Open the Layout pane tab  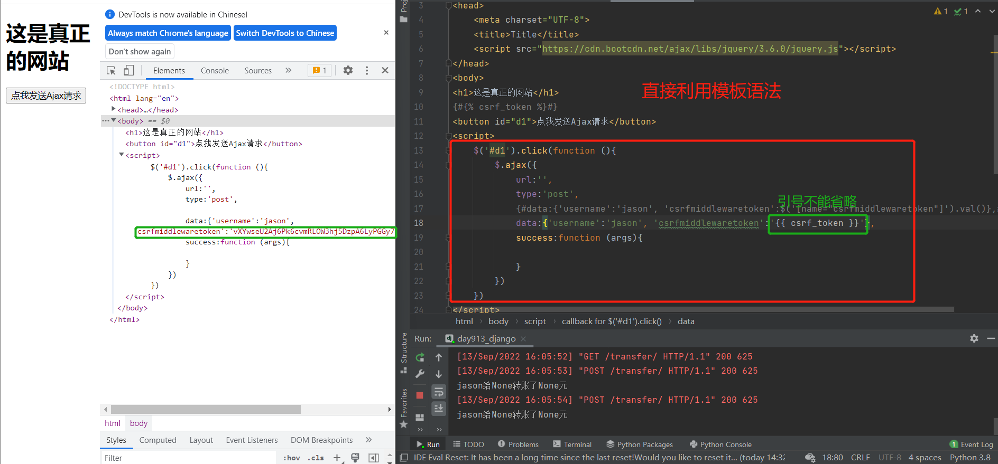coord(201,440)
